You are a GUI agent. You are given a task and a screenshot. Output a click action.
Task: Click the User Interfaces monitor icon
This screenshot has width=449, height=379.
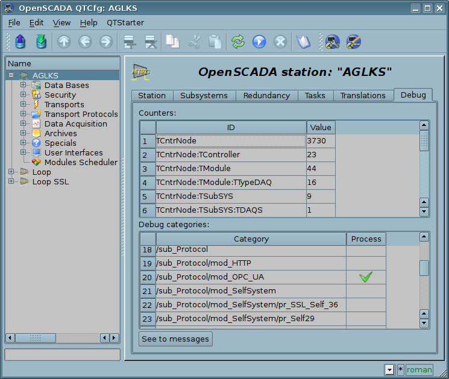(36, 152)
